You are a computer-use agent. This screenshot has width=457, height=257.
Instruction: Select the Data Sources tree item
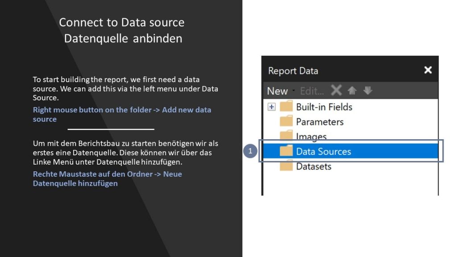[x=351, y=151]
